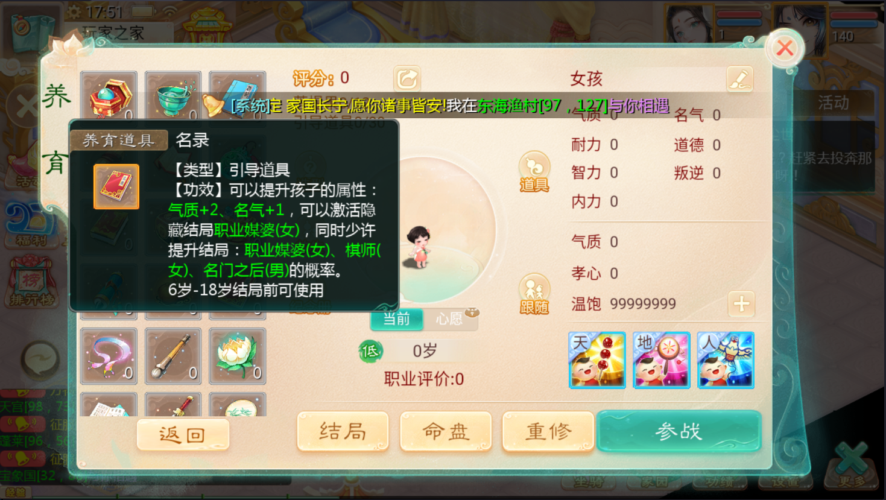Click the 返回 back button
Image resolution: width=886 pixels, height=500 pixels.
pyautogui.click(x=183, y=434)
